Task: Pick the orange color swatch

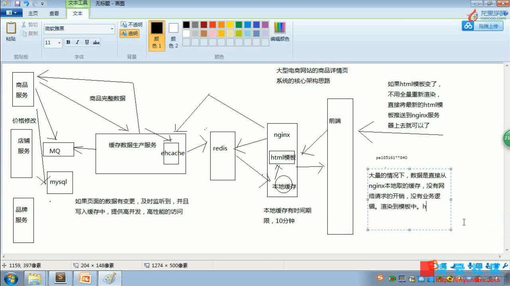Action: tap(221, 25)
